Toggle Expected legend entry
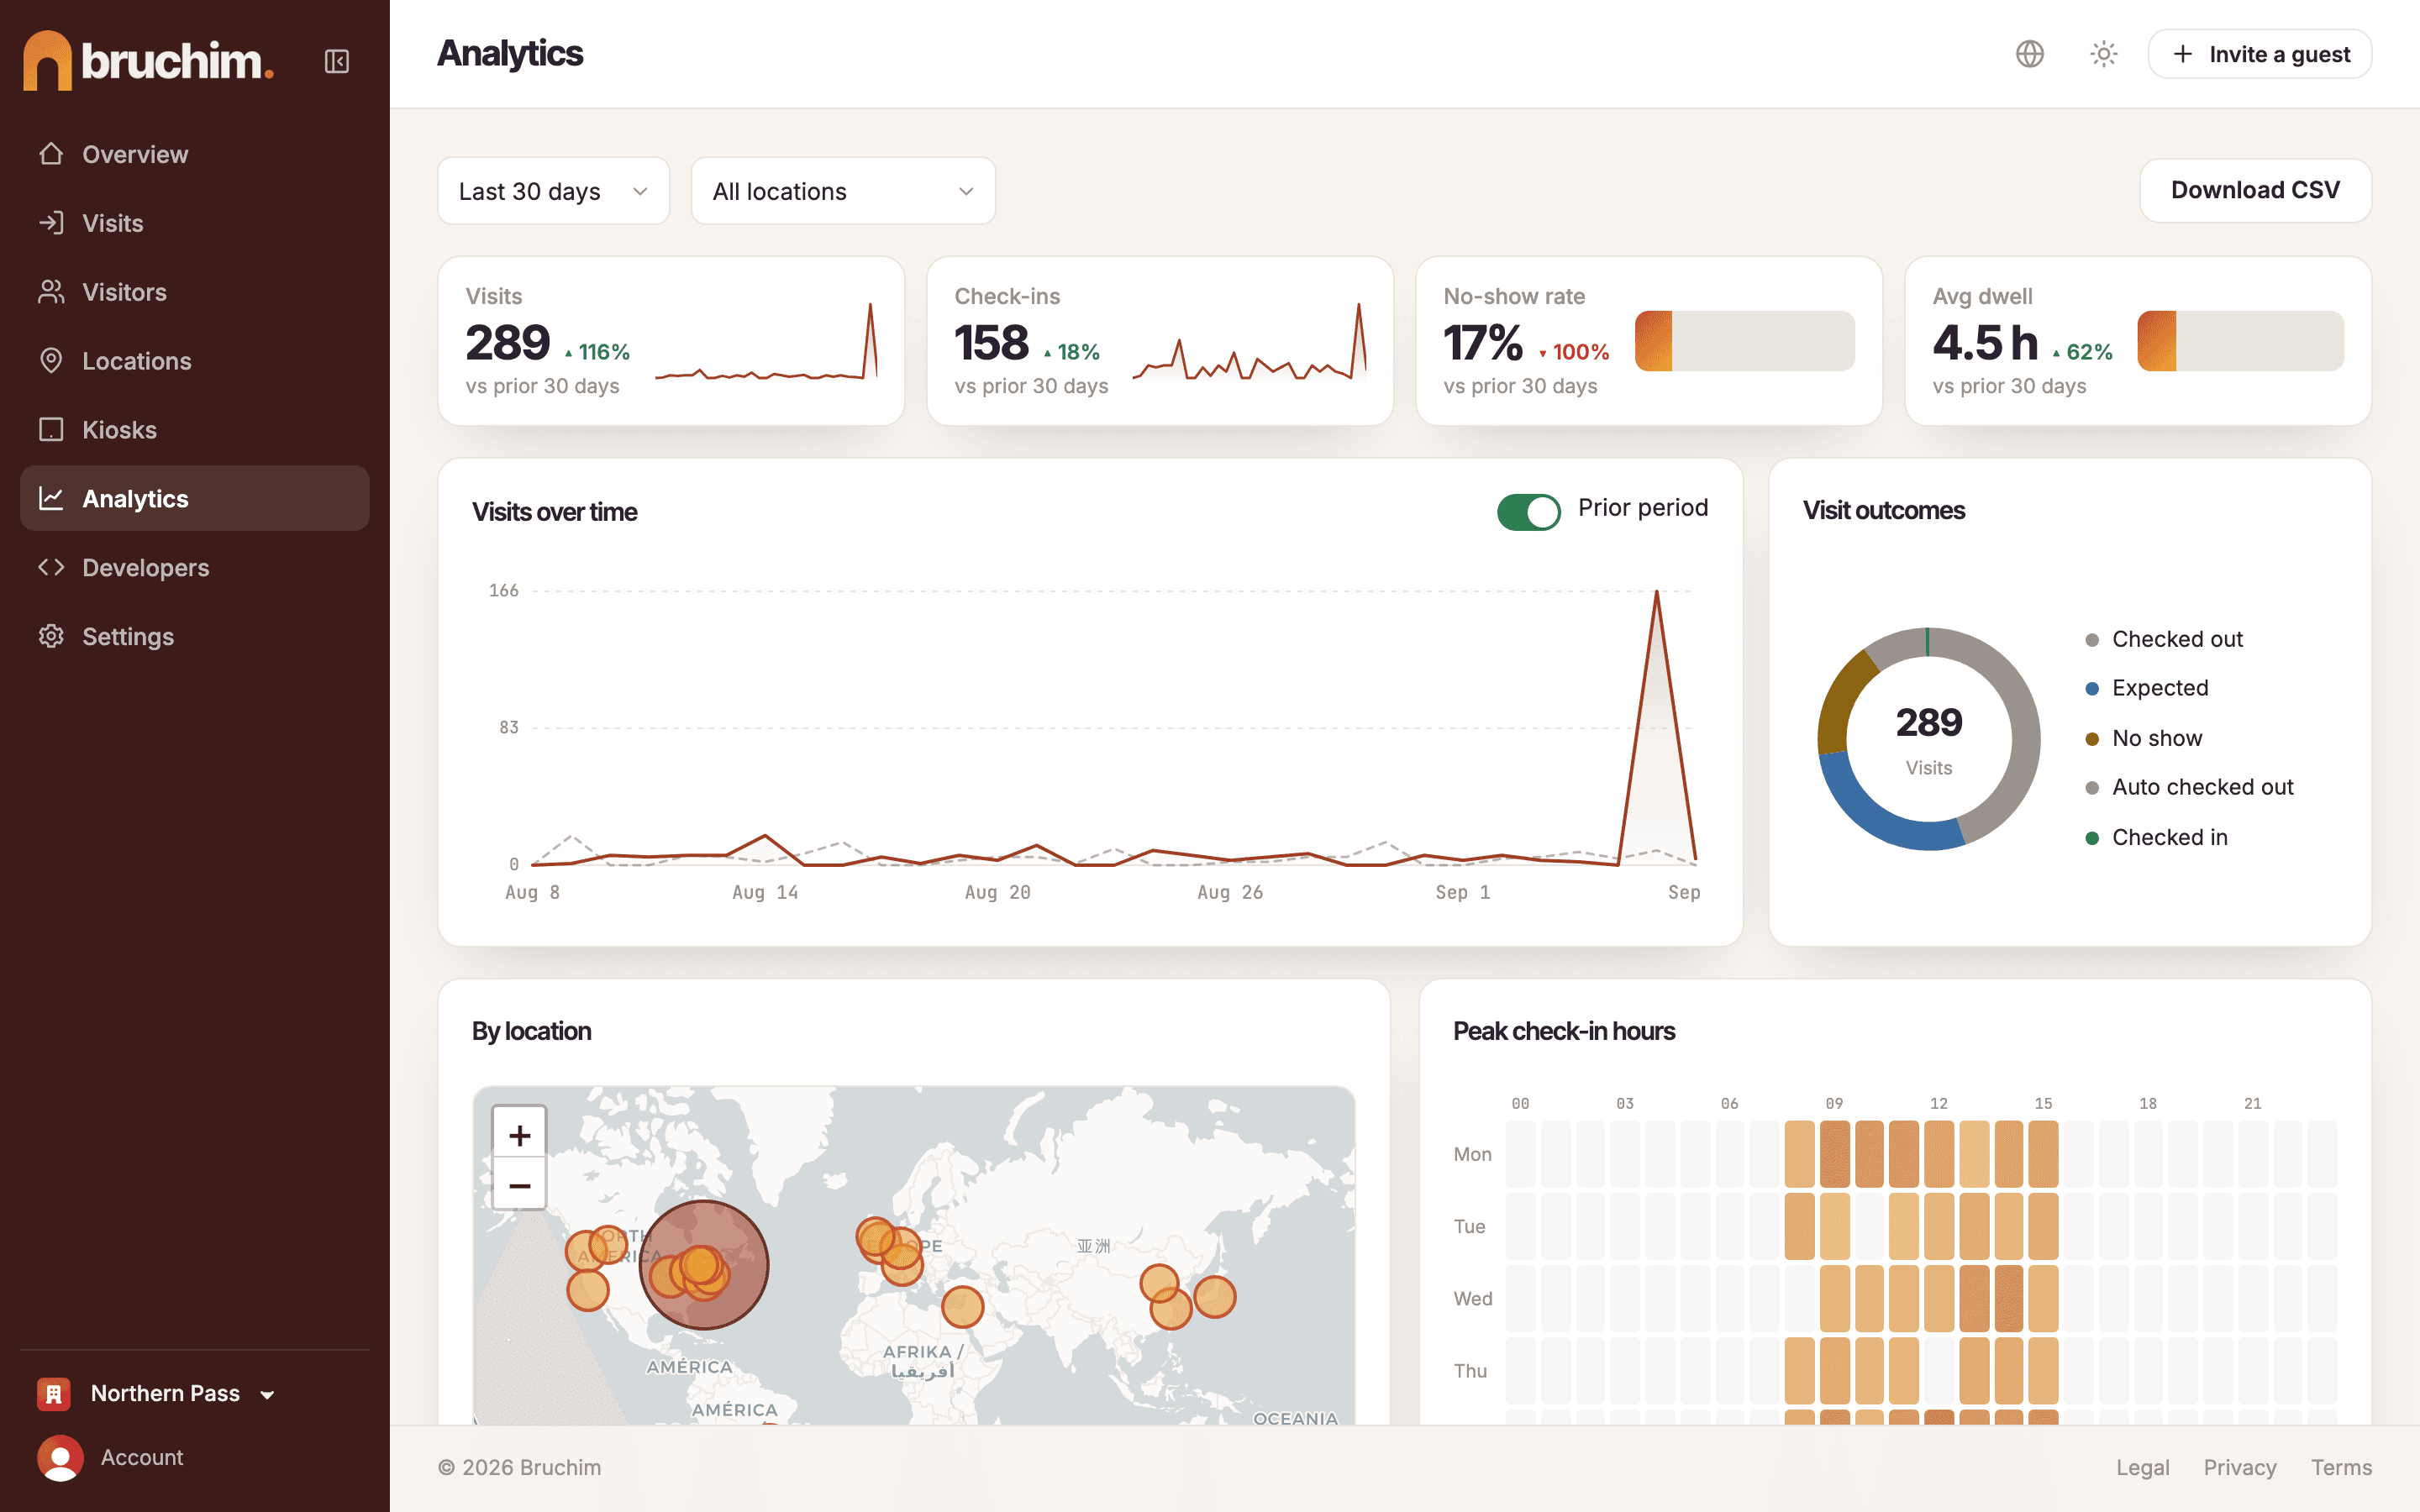This screenshot has width=2420, height=1512. pos(2146,688)
